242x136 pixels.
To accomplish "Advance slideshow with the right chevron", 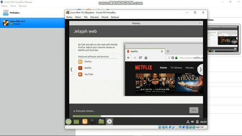I will 200,70.
